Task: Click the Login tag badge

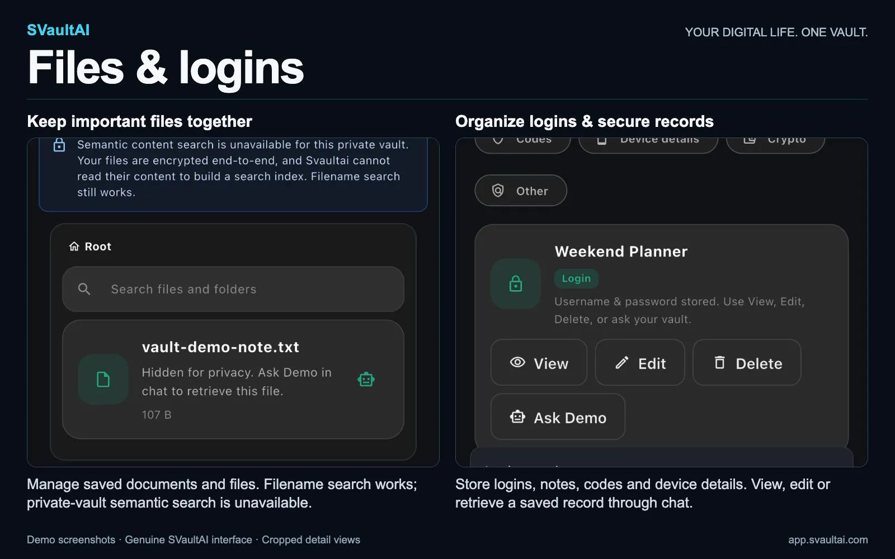Action: (x=576, y=278)
